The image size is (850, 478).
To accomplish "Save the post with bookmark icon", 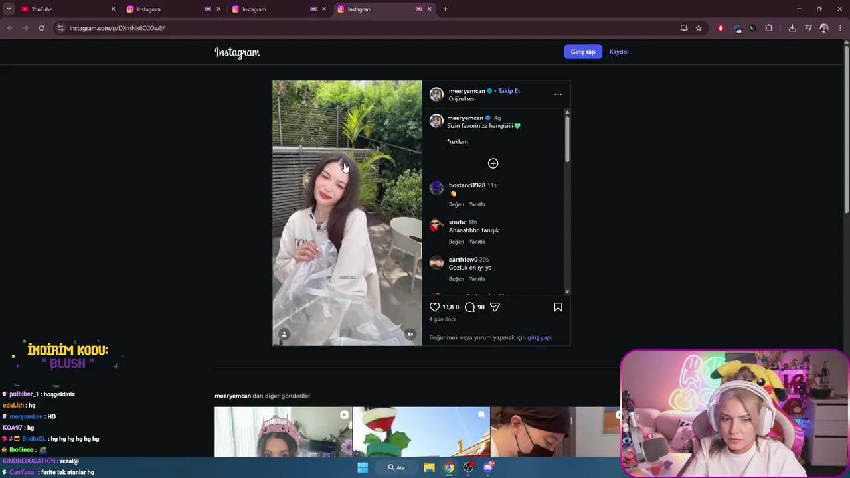I will [x=558, y=307].
